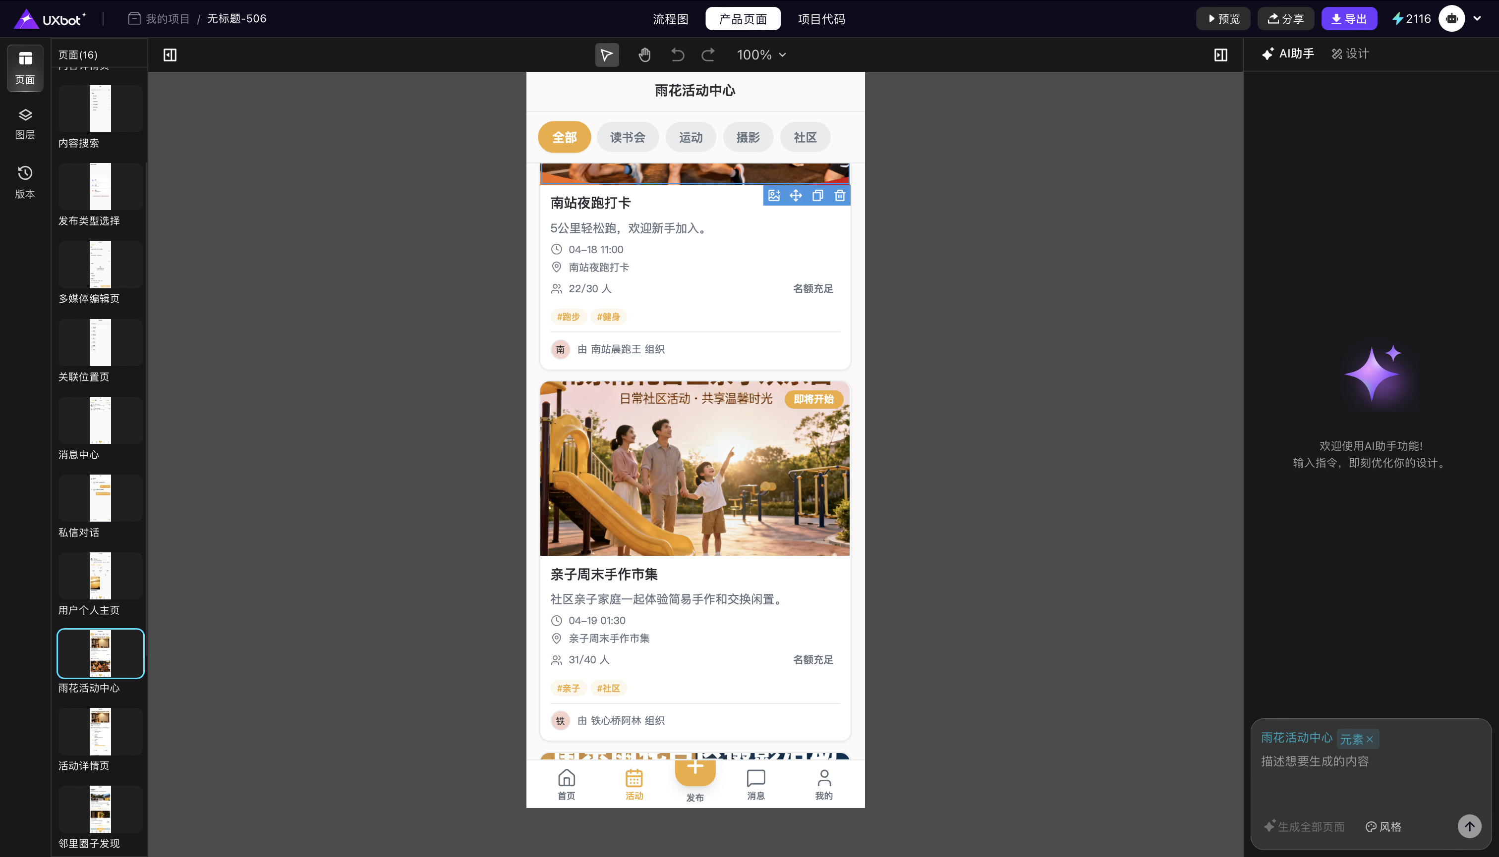Open the version history panel
This screenshot has width=1499, height=857.
coord(25,181)
